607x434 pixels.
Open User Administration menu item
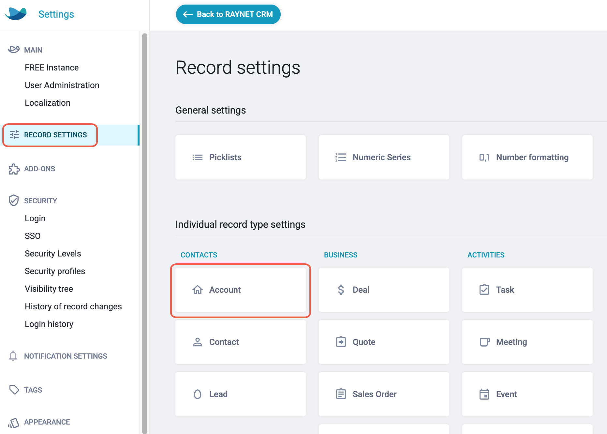pyautogui.click(x=62, y=85)
